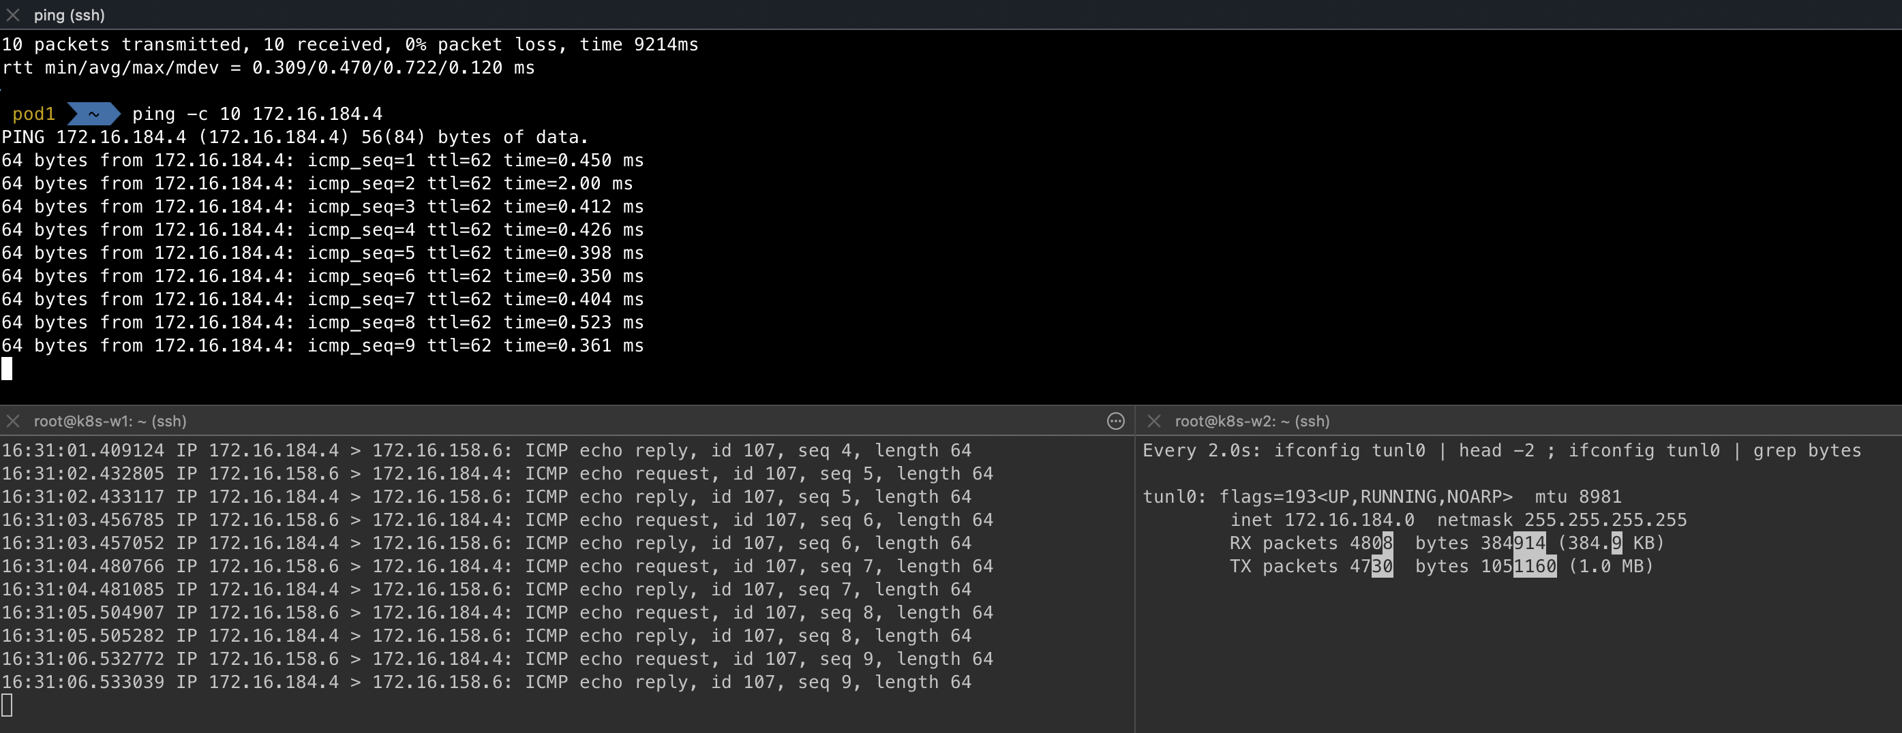Click the icmp_seq=6 time=0.350 ms line
The image size is (1902, 733).
[322, 275]
